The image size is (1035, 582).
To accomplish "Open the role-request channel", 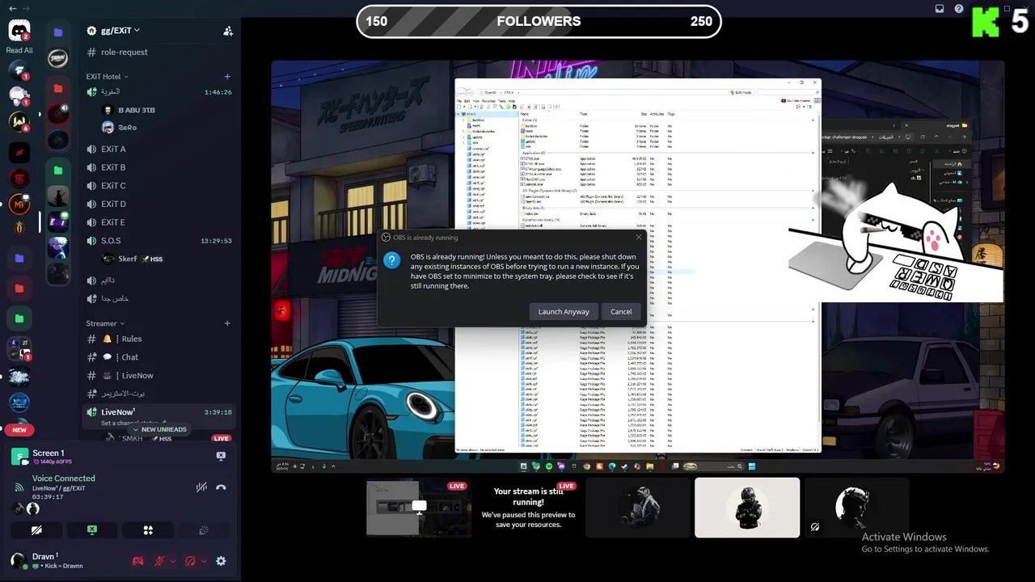I will (x=124, y=52).
